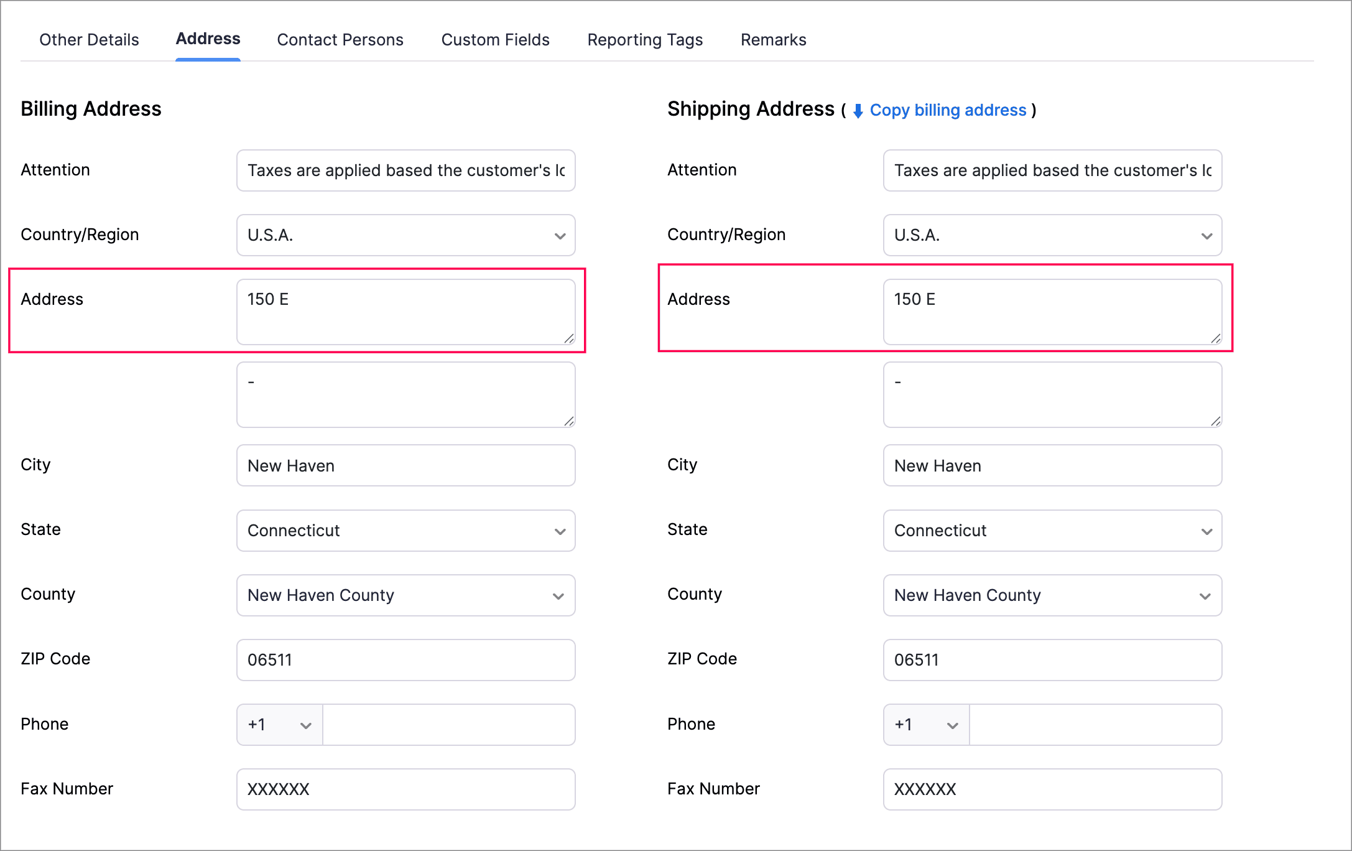Select the Custom Fields tab
Viewport: 1352px width, 851px height.
[x=495, y=39]
